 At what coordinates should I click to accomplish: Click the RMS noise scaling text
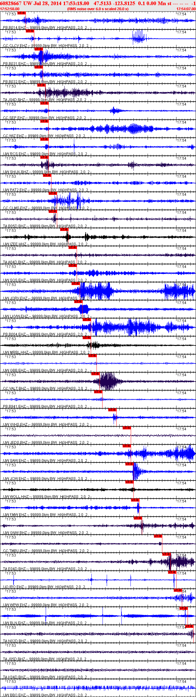pos(98,9)
